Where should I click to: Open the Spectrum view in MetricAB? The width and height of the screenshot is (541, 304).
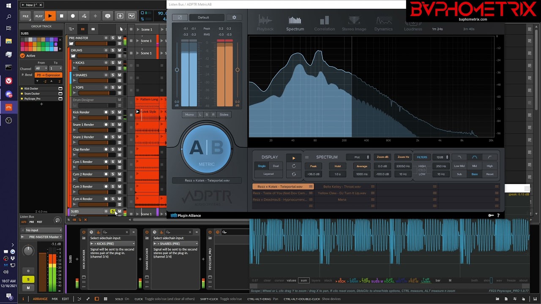pos(295,24)
